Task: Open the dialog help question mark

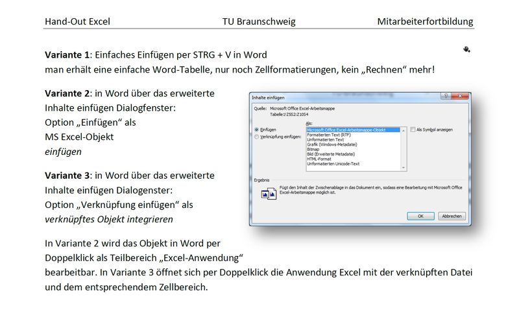Action: [446, 96]
